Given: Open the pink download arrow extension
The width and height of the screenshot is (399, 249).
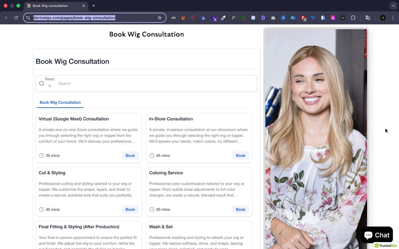Looking at the screenshot, I should (x=333, y=18).
